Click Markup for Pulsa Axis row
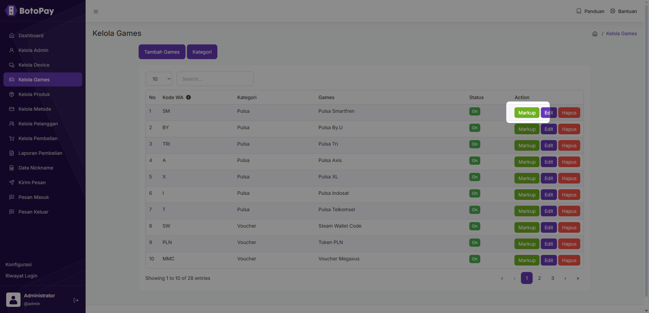This screenshot has width=649, height=313. pos(527,162)
